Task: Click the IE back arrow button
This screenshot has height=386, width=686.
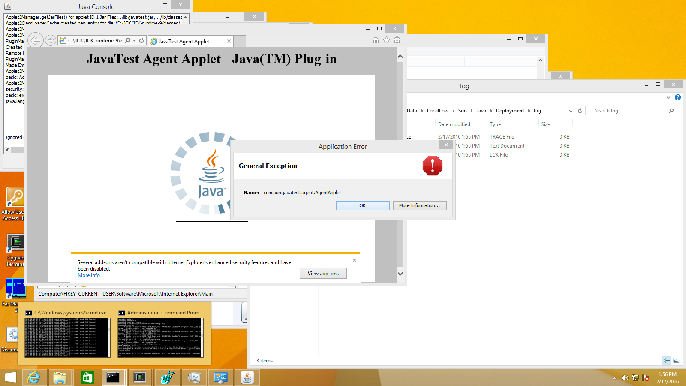Action: pyautogui.click(x=36, y=40)
